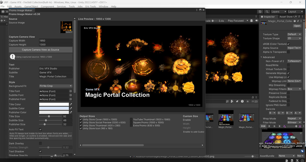Screen dimensions: 306x162
Task: Uncheck Unity Store Thumbnail (420 x 280)
Action: [x=81, y=126]
